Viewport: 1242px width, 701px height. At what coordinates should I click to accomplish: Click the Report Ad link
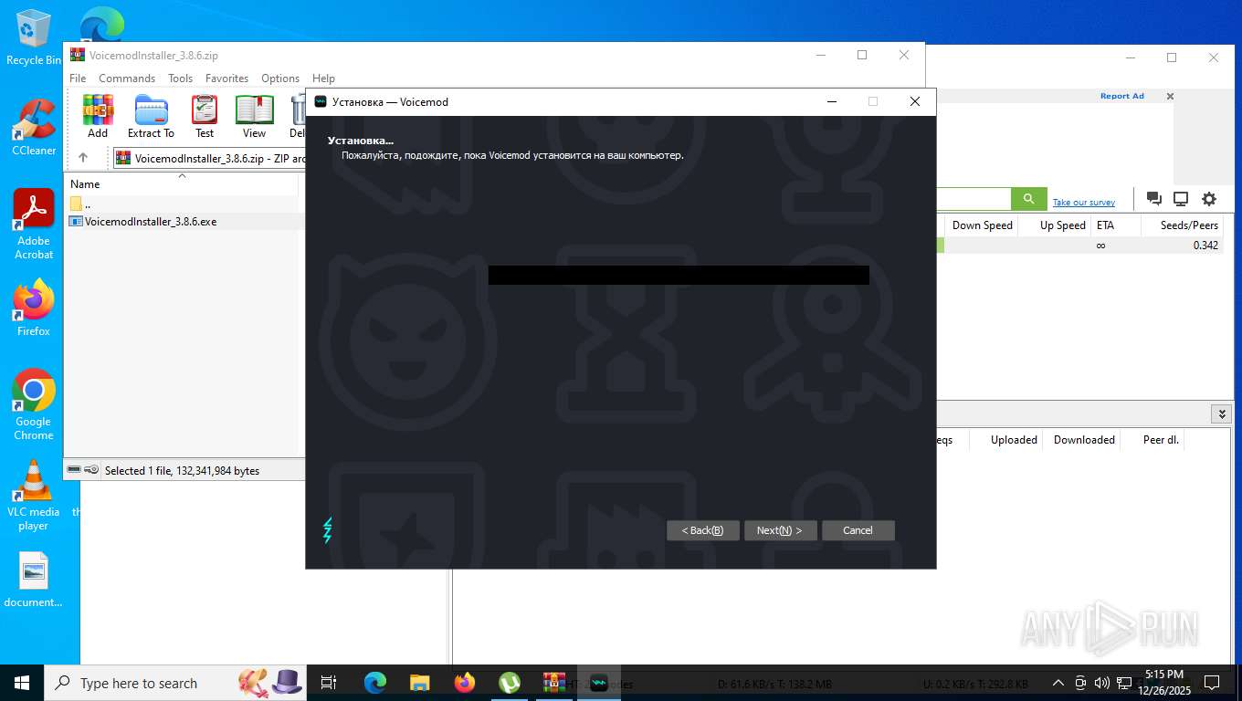(x=1121, y=96)
